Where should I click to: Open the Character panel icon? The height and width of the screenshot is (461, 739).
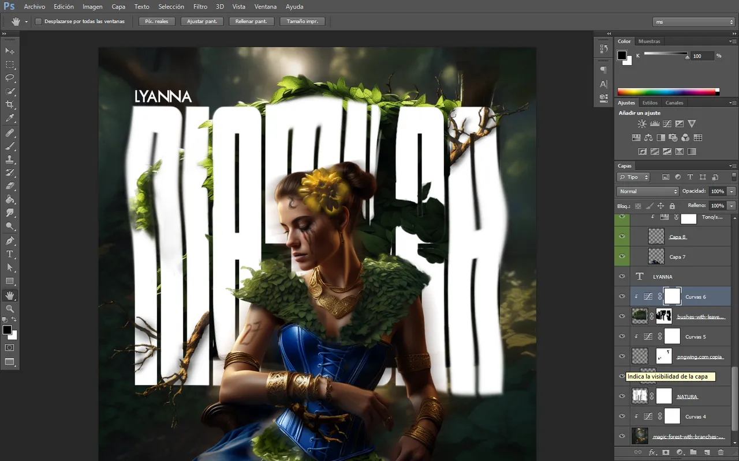[x=603, y=84]
